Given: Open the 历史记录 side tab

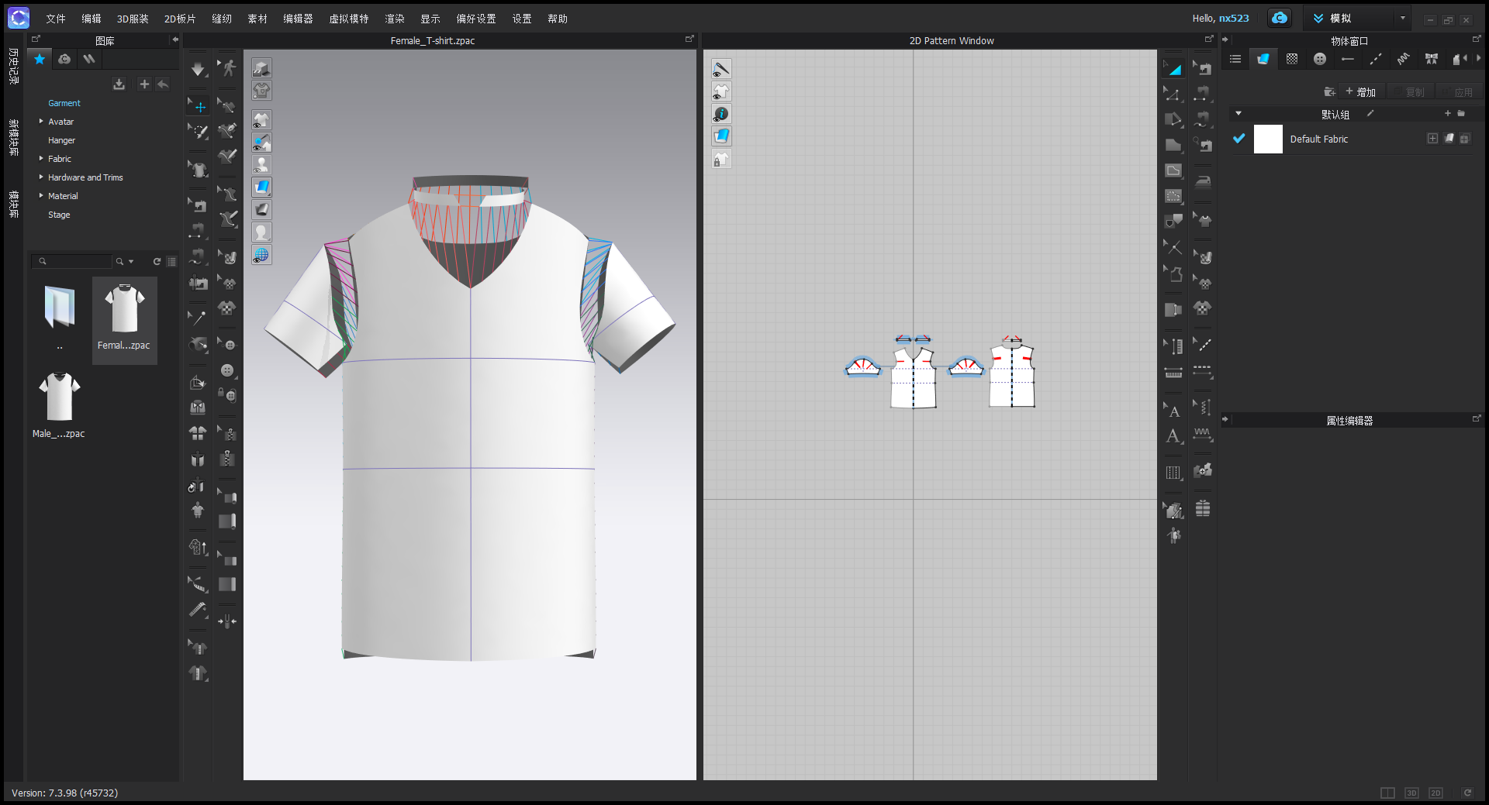Looking at the screenshot, I should pyautogui.click(x=13, y=66).
